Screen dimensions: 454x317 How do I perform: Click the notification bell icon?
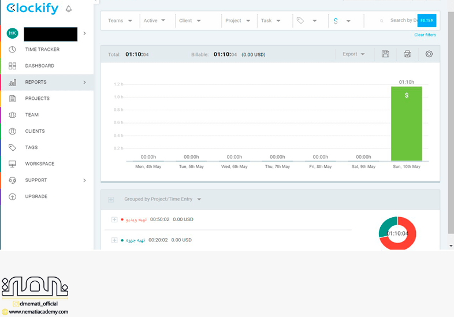(x=69, y=9)
